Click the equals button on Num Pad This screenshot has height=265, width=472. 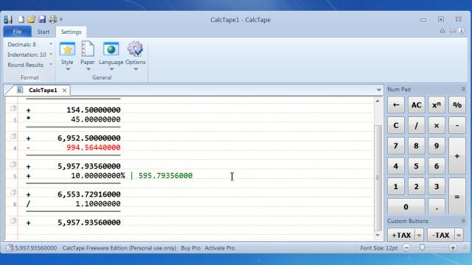[x=457, y=197]
